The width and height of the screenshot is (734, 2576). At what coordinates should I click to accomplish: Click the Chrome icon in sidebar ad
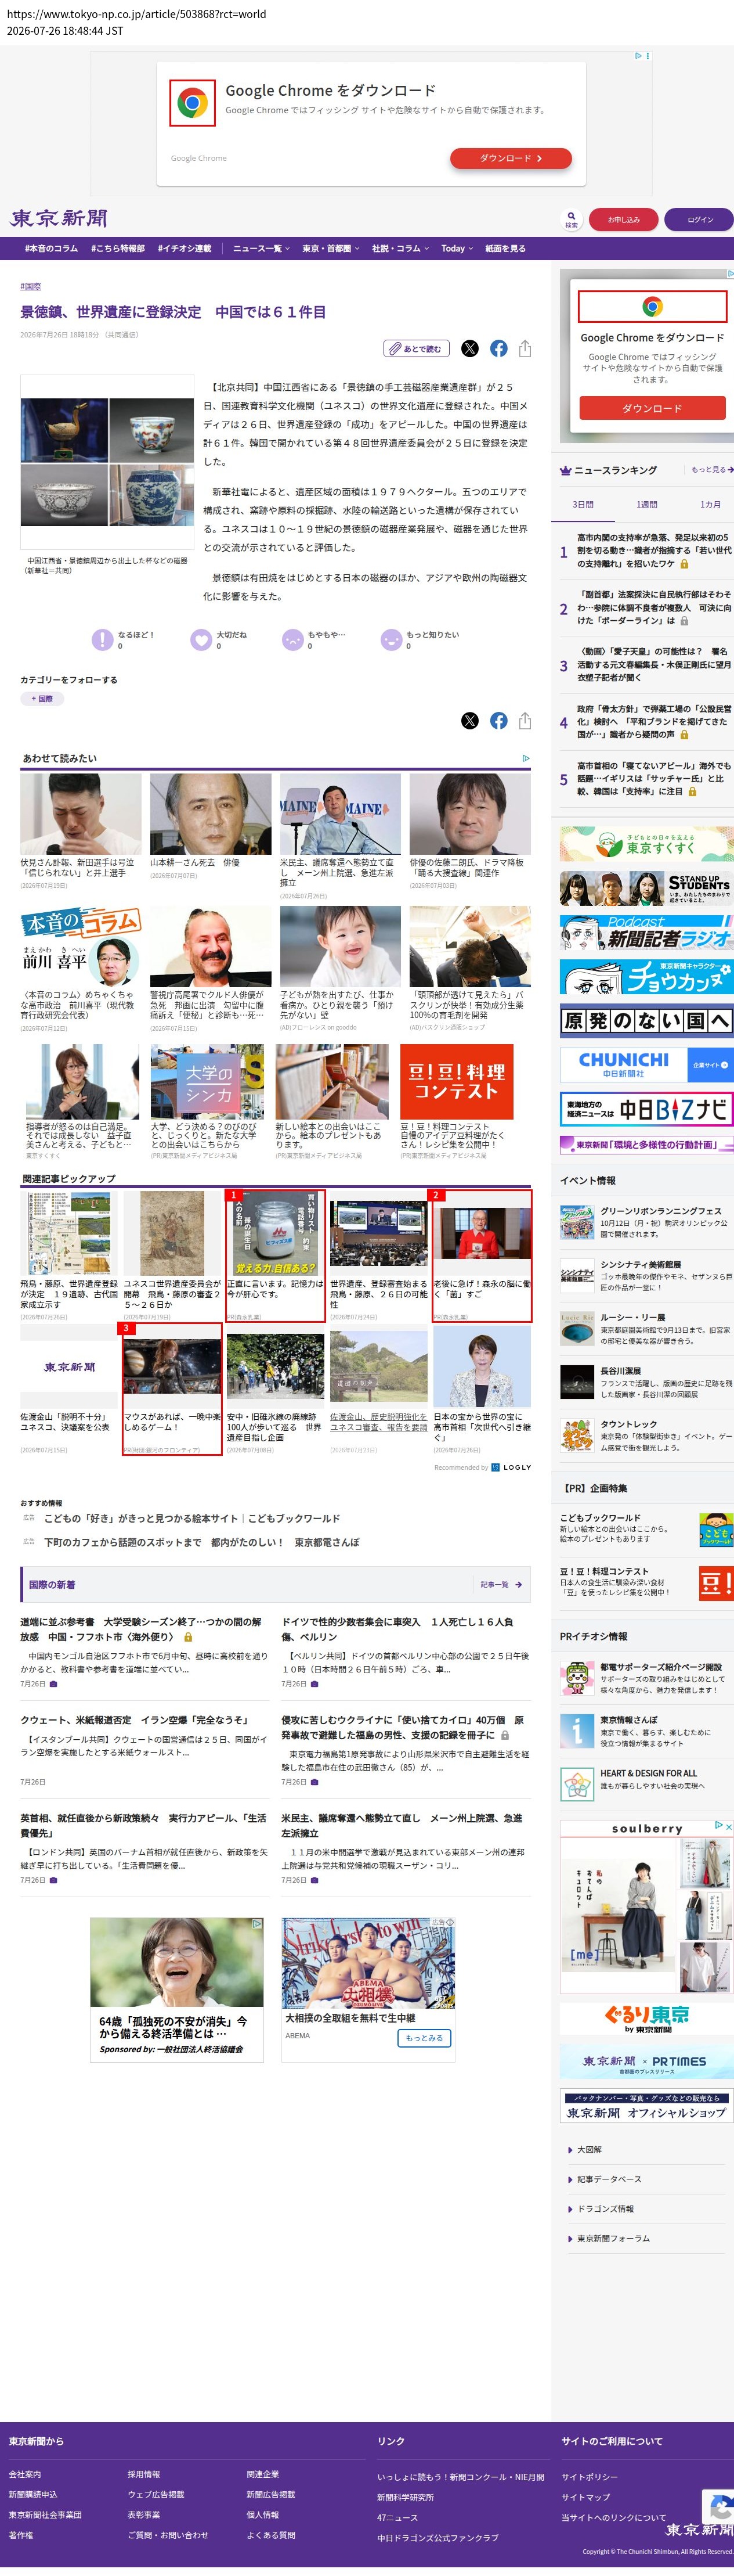(652, 307)
